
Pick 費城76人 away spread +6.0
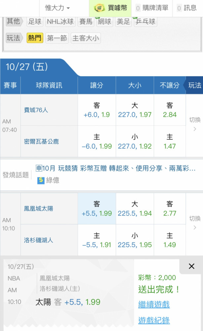(x=97, y=110)
